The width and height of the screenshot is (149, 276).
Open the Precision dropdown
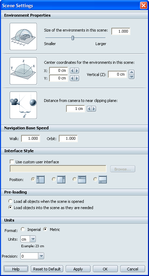click(x=41, y=256)
